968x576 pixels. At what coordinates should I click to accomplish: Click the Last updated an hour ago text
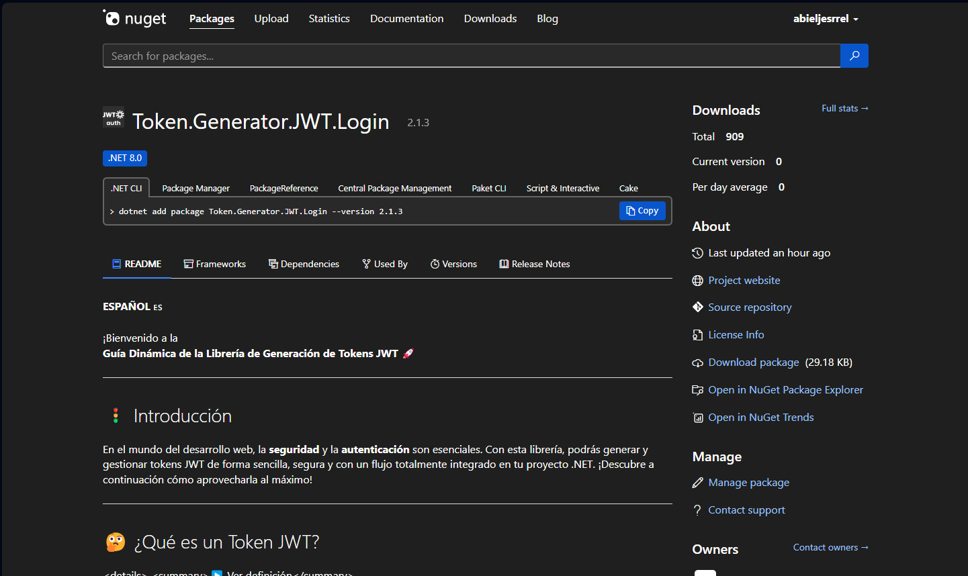[x=769, y=253]
